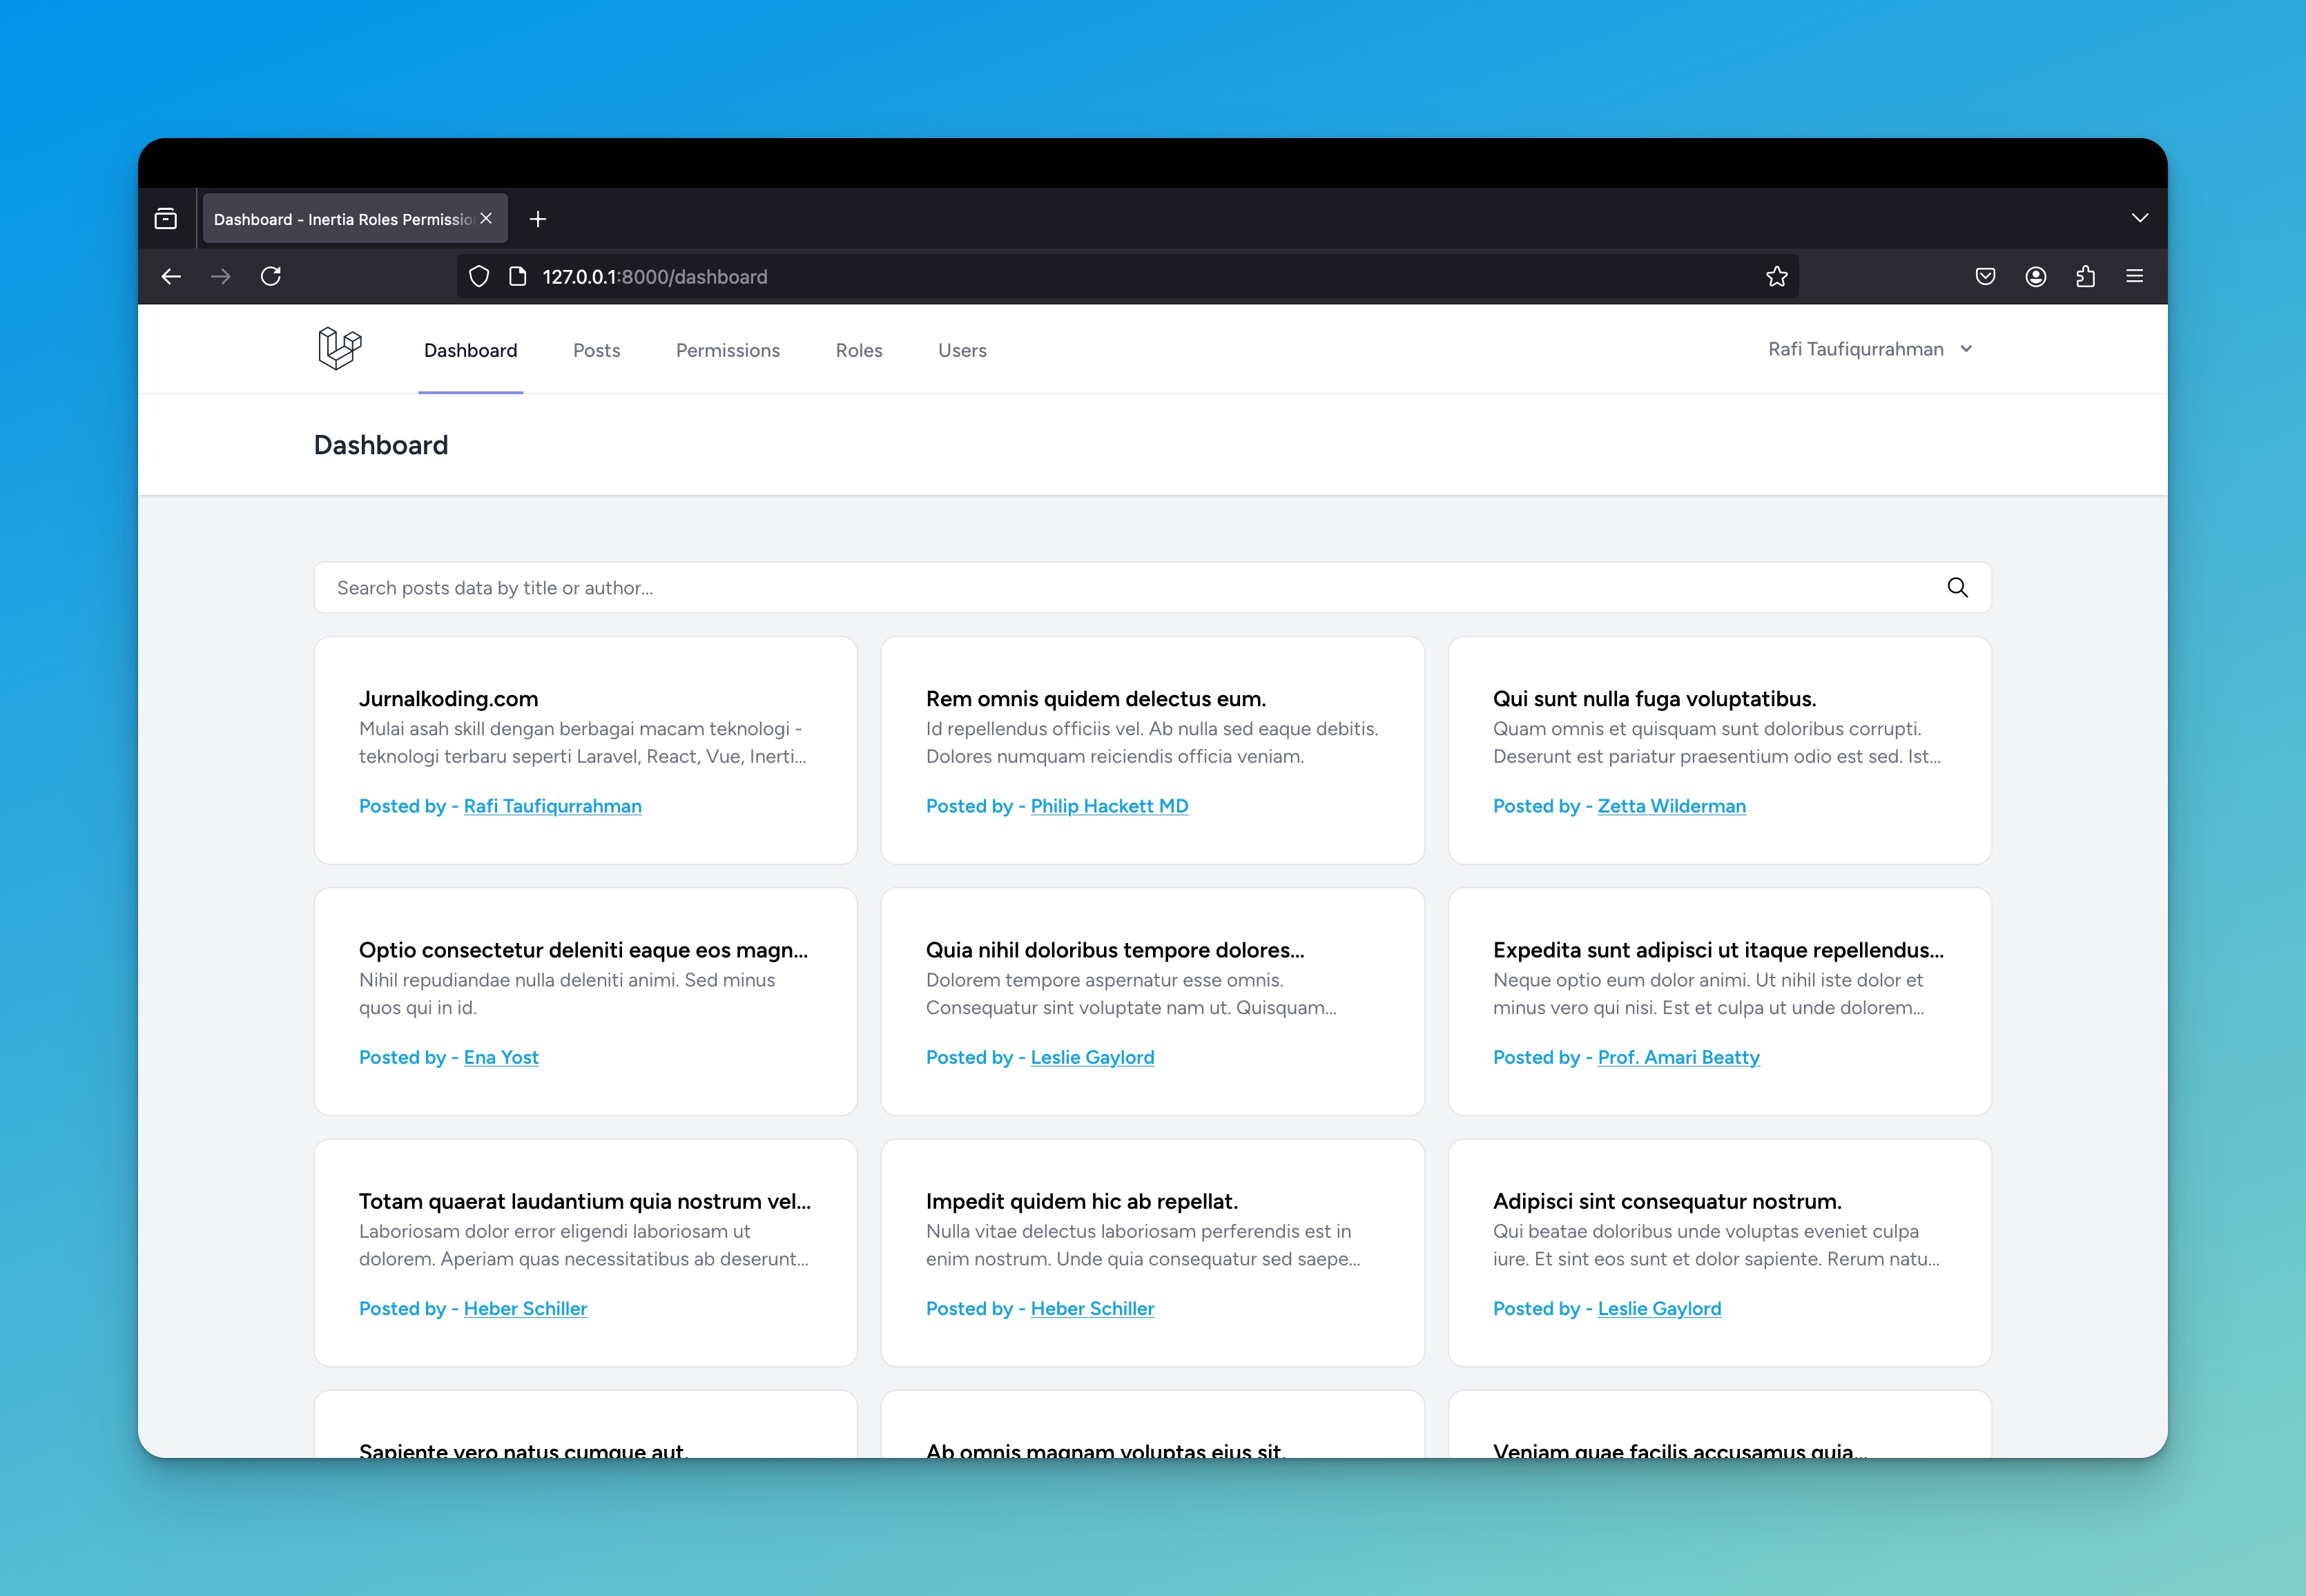The image size is (2306, 1596).
Task: Open Heber Schiller link under Totam quaerat post
Action: coord(525,1308)
